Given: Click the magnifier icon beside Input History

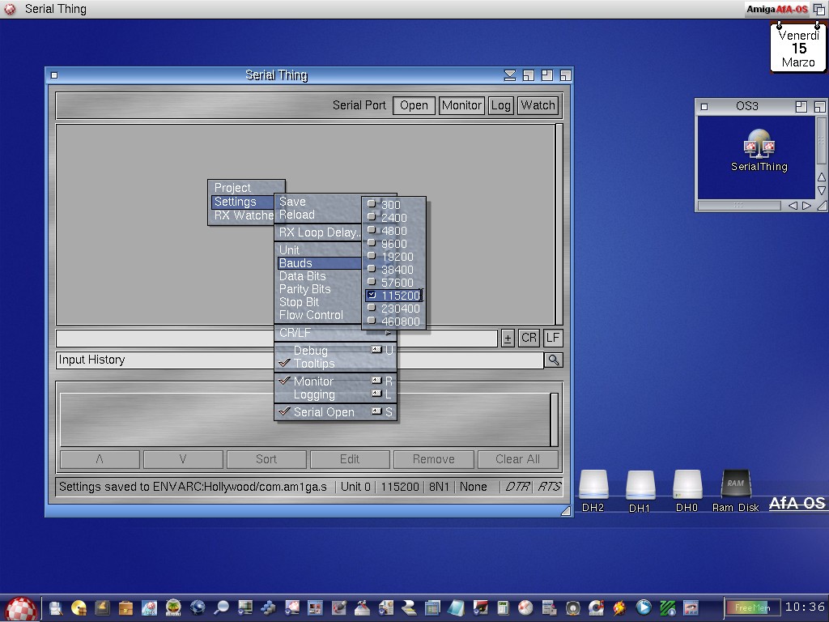Looking at the screenshot, I should pyautogui.click(x=553, y=360).
